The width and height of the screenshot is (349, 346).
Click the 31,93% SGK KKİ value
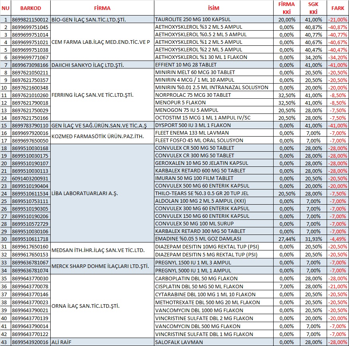(314, 239)
